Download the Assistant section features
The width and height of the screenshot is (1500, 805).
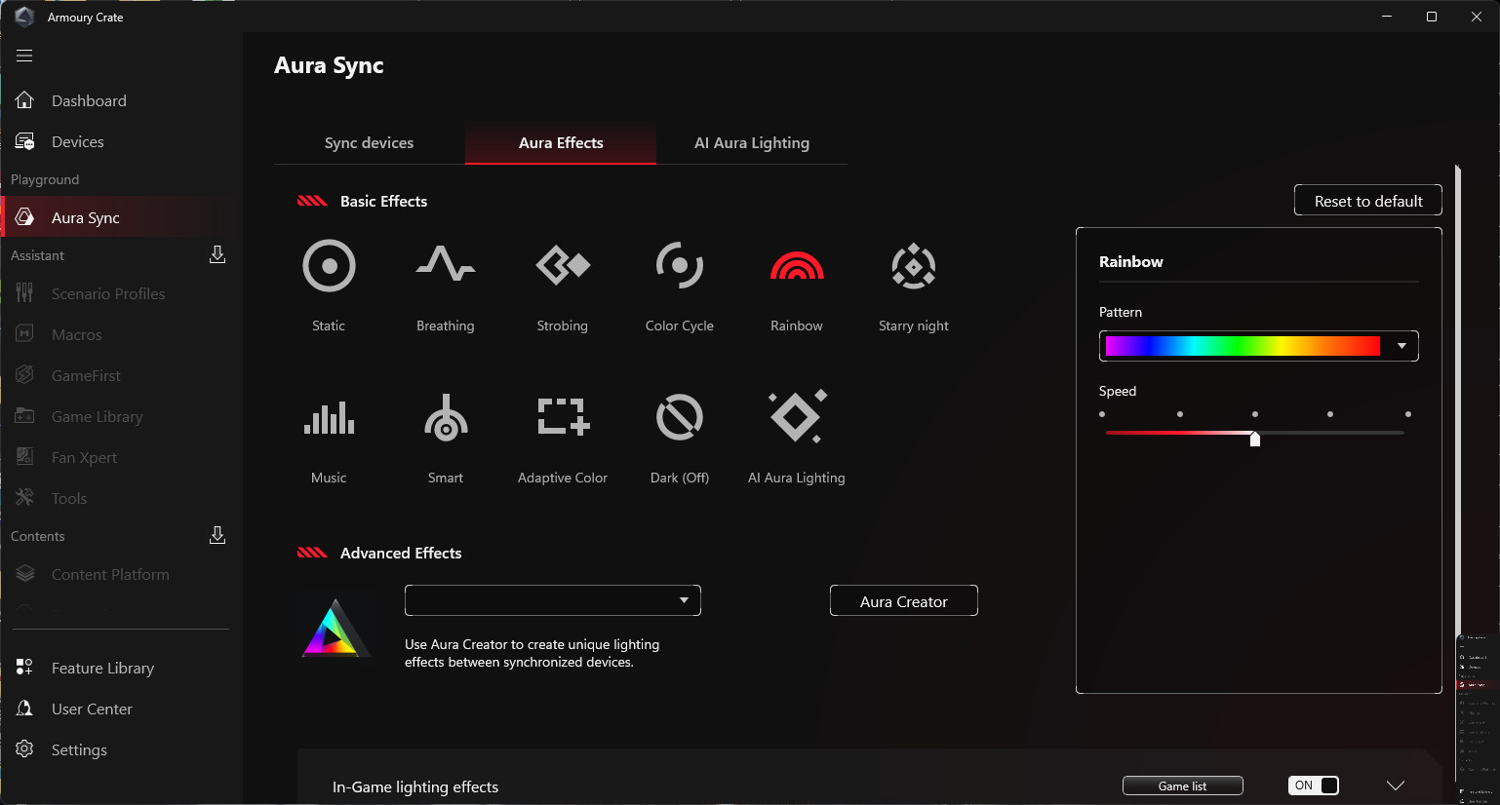[217, 254]
